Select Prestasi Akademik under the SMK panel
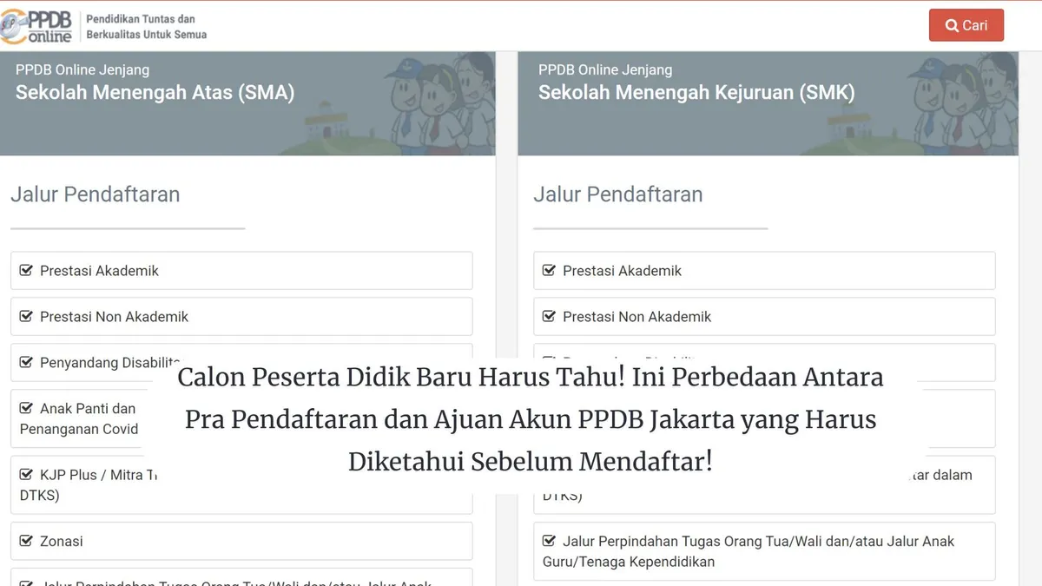The image size is (1042, 586). tap(764, 271)
